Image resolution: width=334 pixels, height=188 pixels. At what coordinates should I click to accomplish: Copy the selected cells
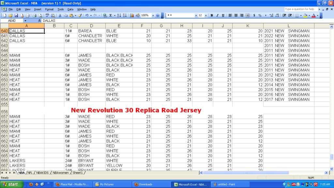(66, 15)
